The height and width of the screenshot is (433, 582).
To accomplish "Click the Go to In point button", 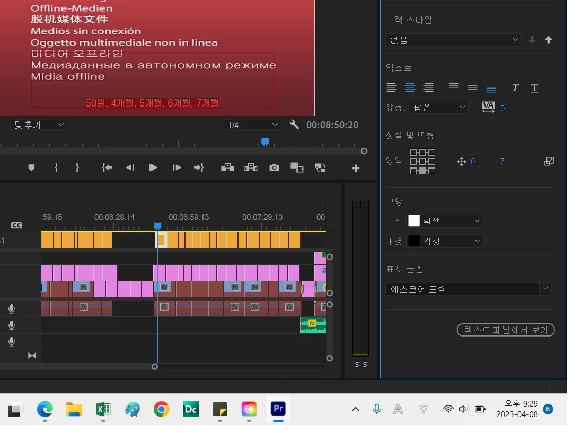I will point(107,167).
